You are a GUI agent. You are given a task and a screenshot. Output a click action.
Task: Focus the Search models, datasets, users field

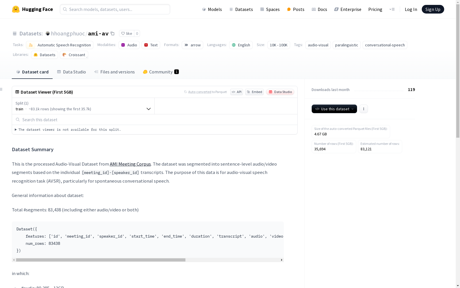[115, 9]
